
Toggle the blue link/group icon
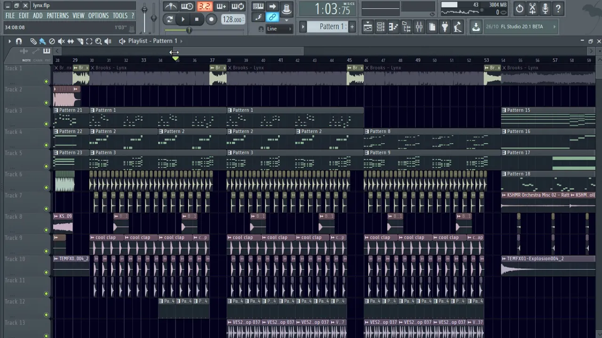coord(272,18)
